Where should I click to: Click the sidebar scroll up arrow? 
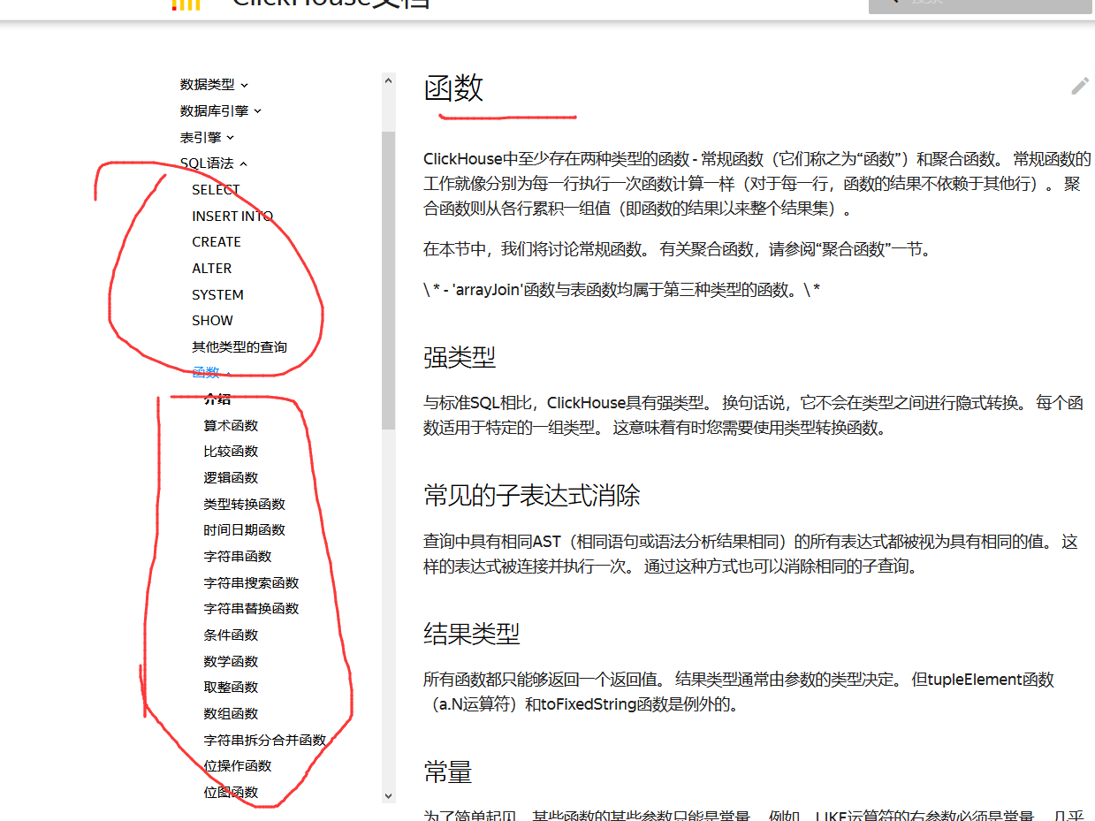pyautogui.click(x=388, y=80)
